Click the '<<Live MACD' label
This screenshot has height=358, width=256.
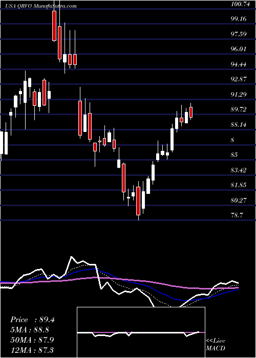(x=216, y=345)
